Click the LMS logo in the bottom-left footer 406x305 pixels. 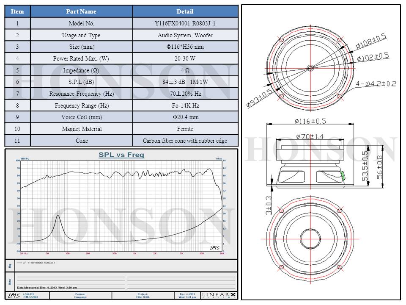point(14,295)
